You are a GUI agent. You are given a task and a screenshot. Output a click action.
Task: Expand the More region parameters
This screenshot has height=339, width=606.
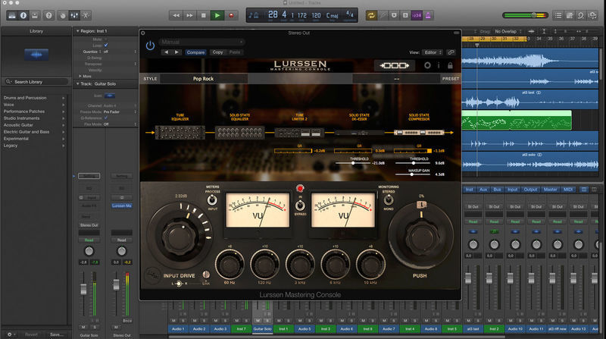tap(80, 77)
